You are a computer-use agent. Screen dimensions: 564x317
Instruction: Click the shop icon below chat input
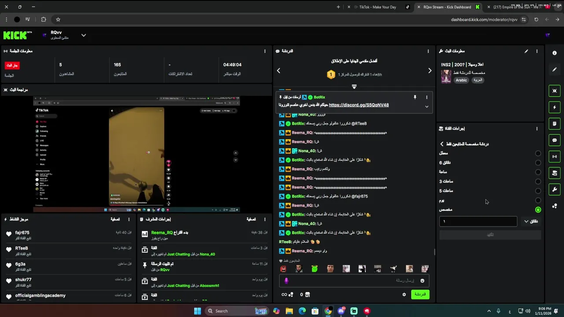pyautogui.click(x=308, y=295)
